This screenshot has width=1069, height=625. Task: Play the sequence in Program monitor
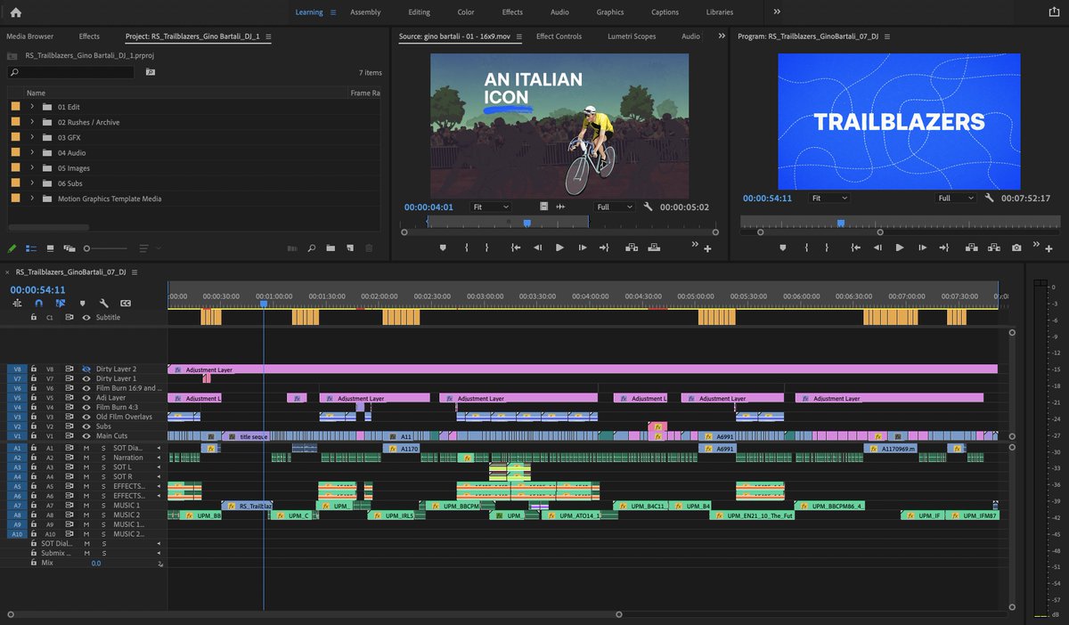click(x=900, y=248)
